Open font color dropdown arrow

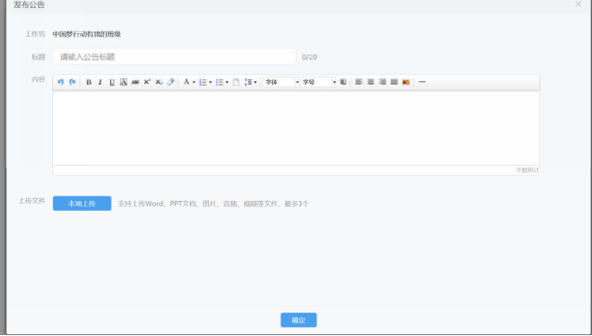click(x=194, y=82)
